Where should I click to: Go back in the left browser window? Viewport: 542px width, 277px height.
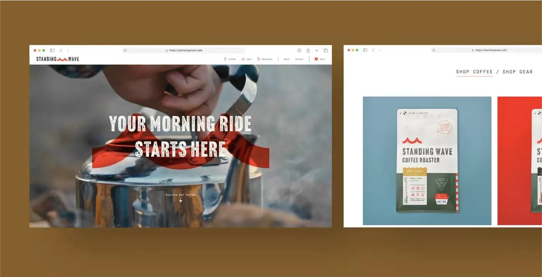pyautogui.click(x=61, y=50)
